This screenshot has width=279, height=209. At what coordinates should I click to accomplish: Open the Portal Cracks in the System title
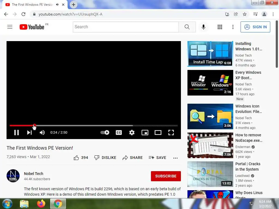point(248,167)
